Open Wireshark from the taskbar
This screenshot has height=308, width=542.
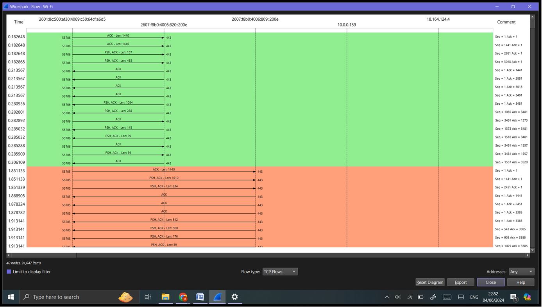[217, 297]
